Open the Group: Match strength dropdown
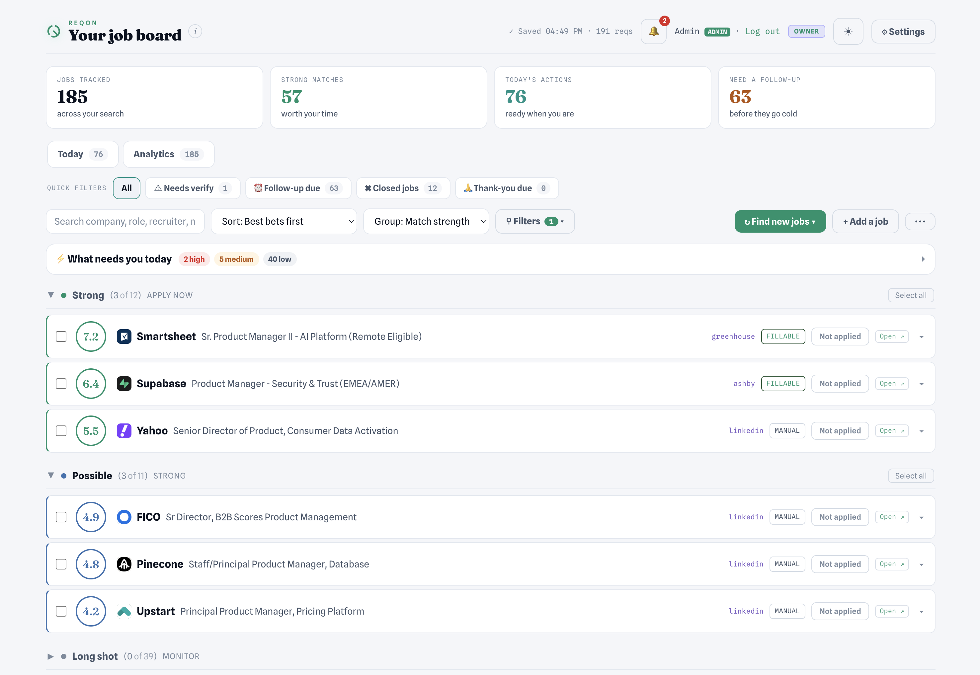This screenshot has height=675, width=980. [x=426, y=221]
